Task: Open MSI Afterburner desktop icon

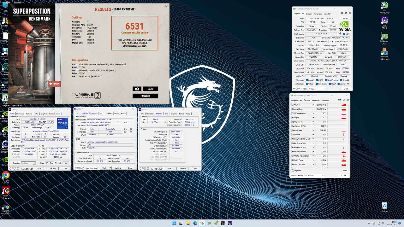Action: pyautogui.click(x=384, y=7)
